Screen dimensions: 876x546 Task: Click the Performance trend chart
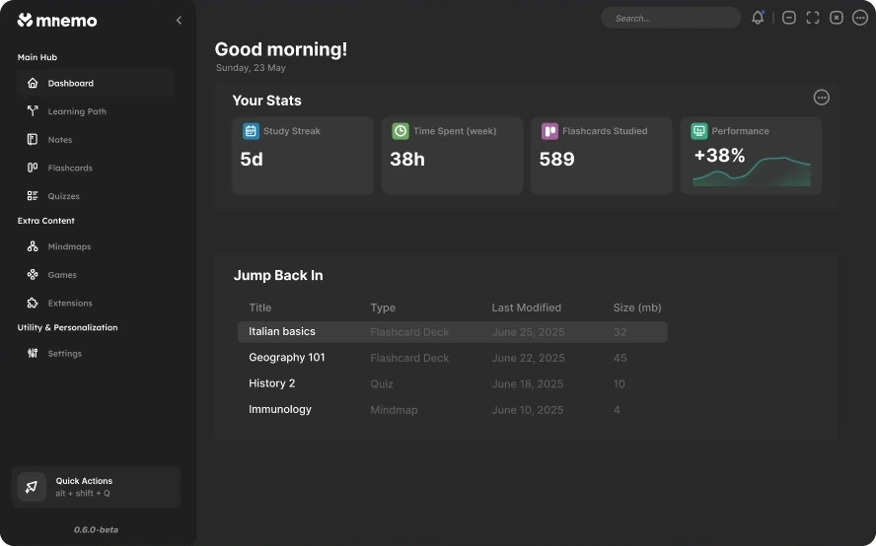[x=752, y=171]
